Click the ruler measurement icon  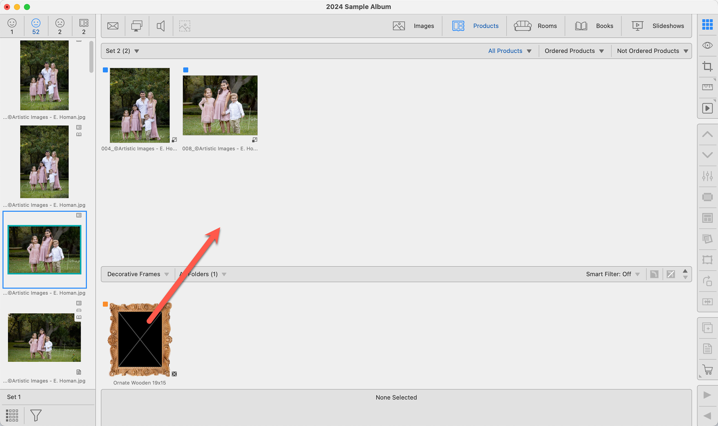[x=707, y=87]
